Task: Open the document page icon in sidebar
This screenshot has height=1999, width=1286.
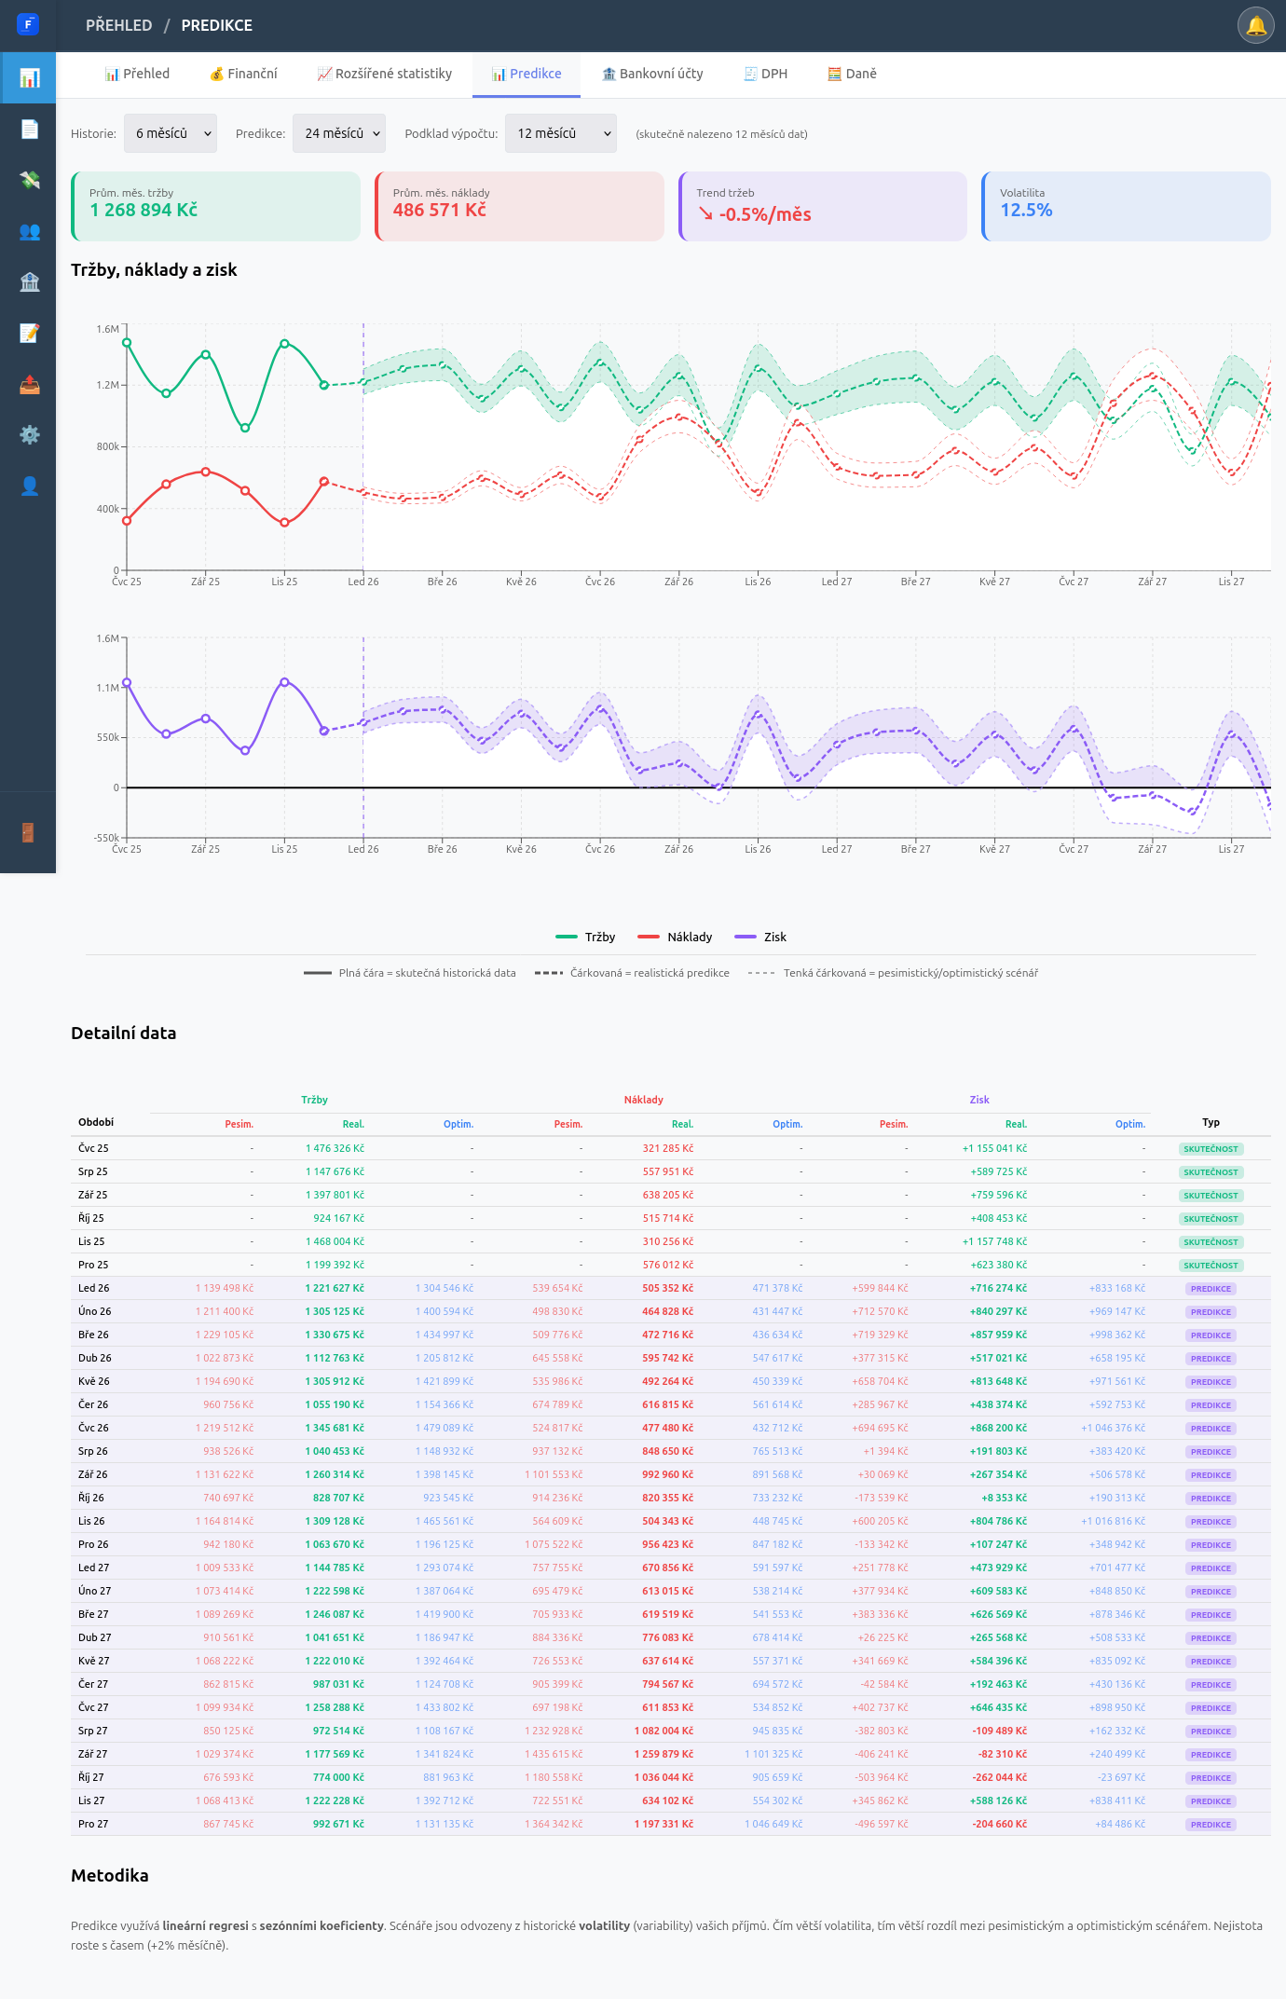Action: click(x=29, y=129)
